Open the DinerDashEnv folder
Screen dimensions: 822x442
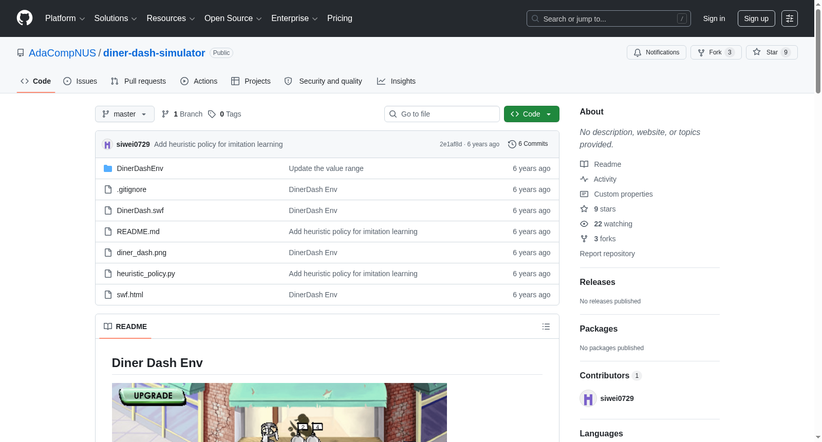click(140, 168)
